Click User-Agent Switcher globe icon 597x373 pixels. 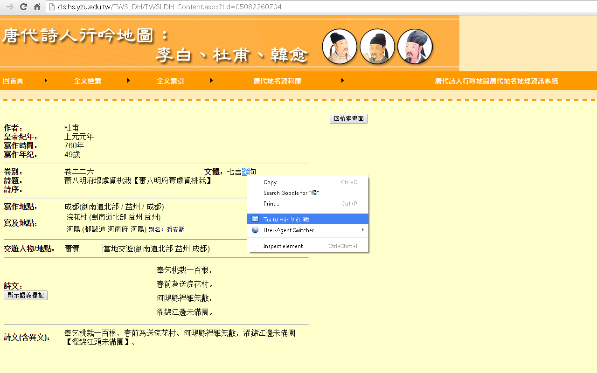point(255,230)
